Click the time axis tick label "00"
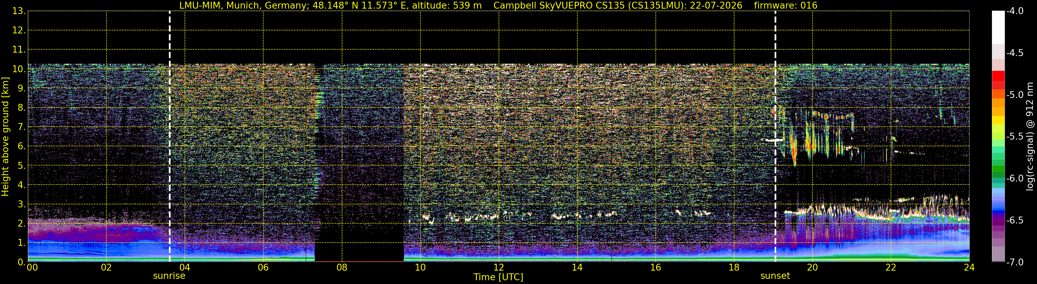This screenshot has height=284, width=1037. pos(32,267)
